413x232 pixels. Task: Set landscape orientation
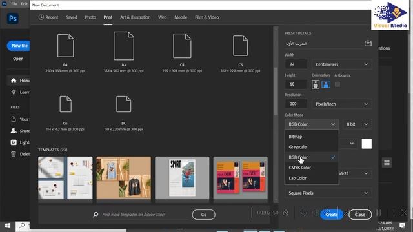coord(326,84)
